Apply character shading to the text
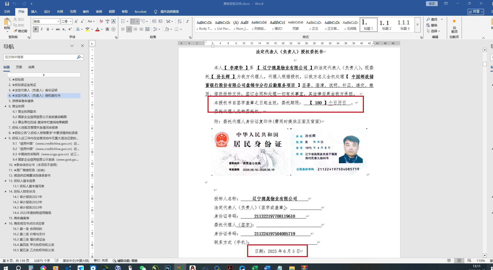This screenshot has height=270, width=493. (x=107, y=29)
